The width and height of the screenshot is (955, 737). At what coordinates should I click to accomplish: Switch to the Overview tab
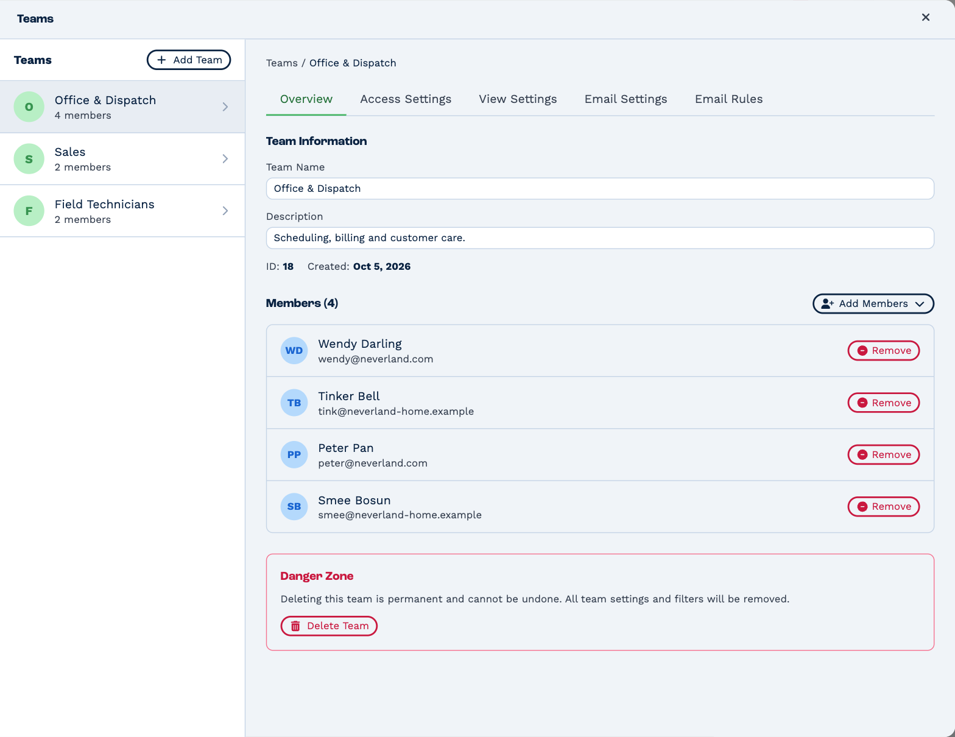coord(306,99)
